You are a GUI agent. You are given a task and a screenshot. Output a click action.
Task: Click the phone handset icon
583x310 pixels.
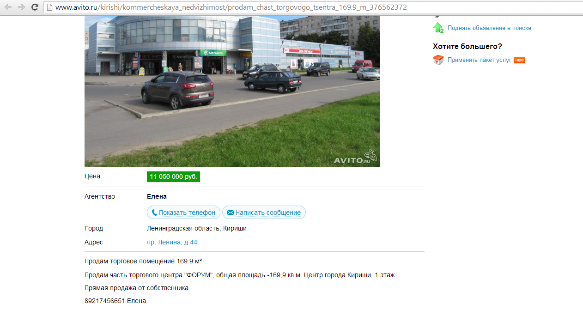(x=154, y=213)
